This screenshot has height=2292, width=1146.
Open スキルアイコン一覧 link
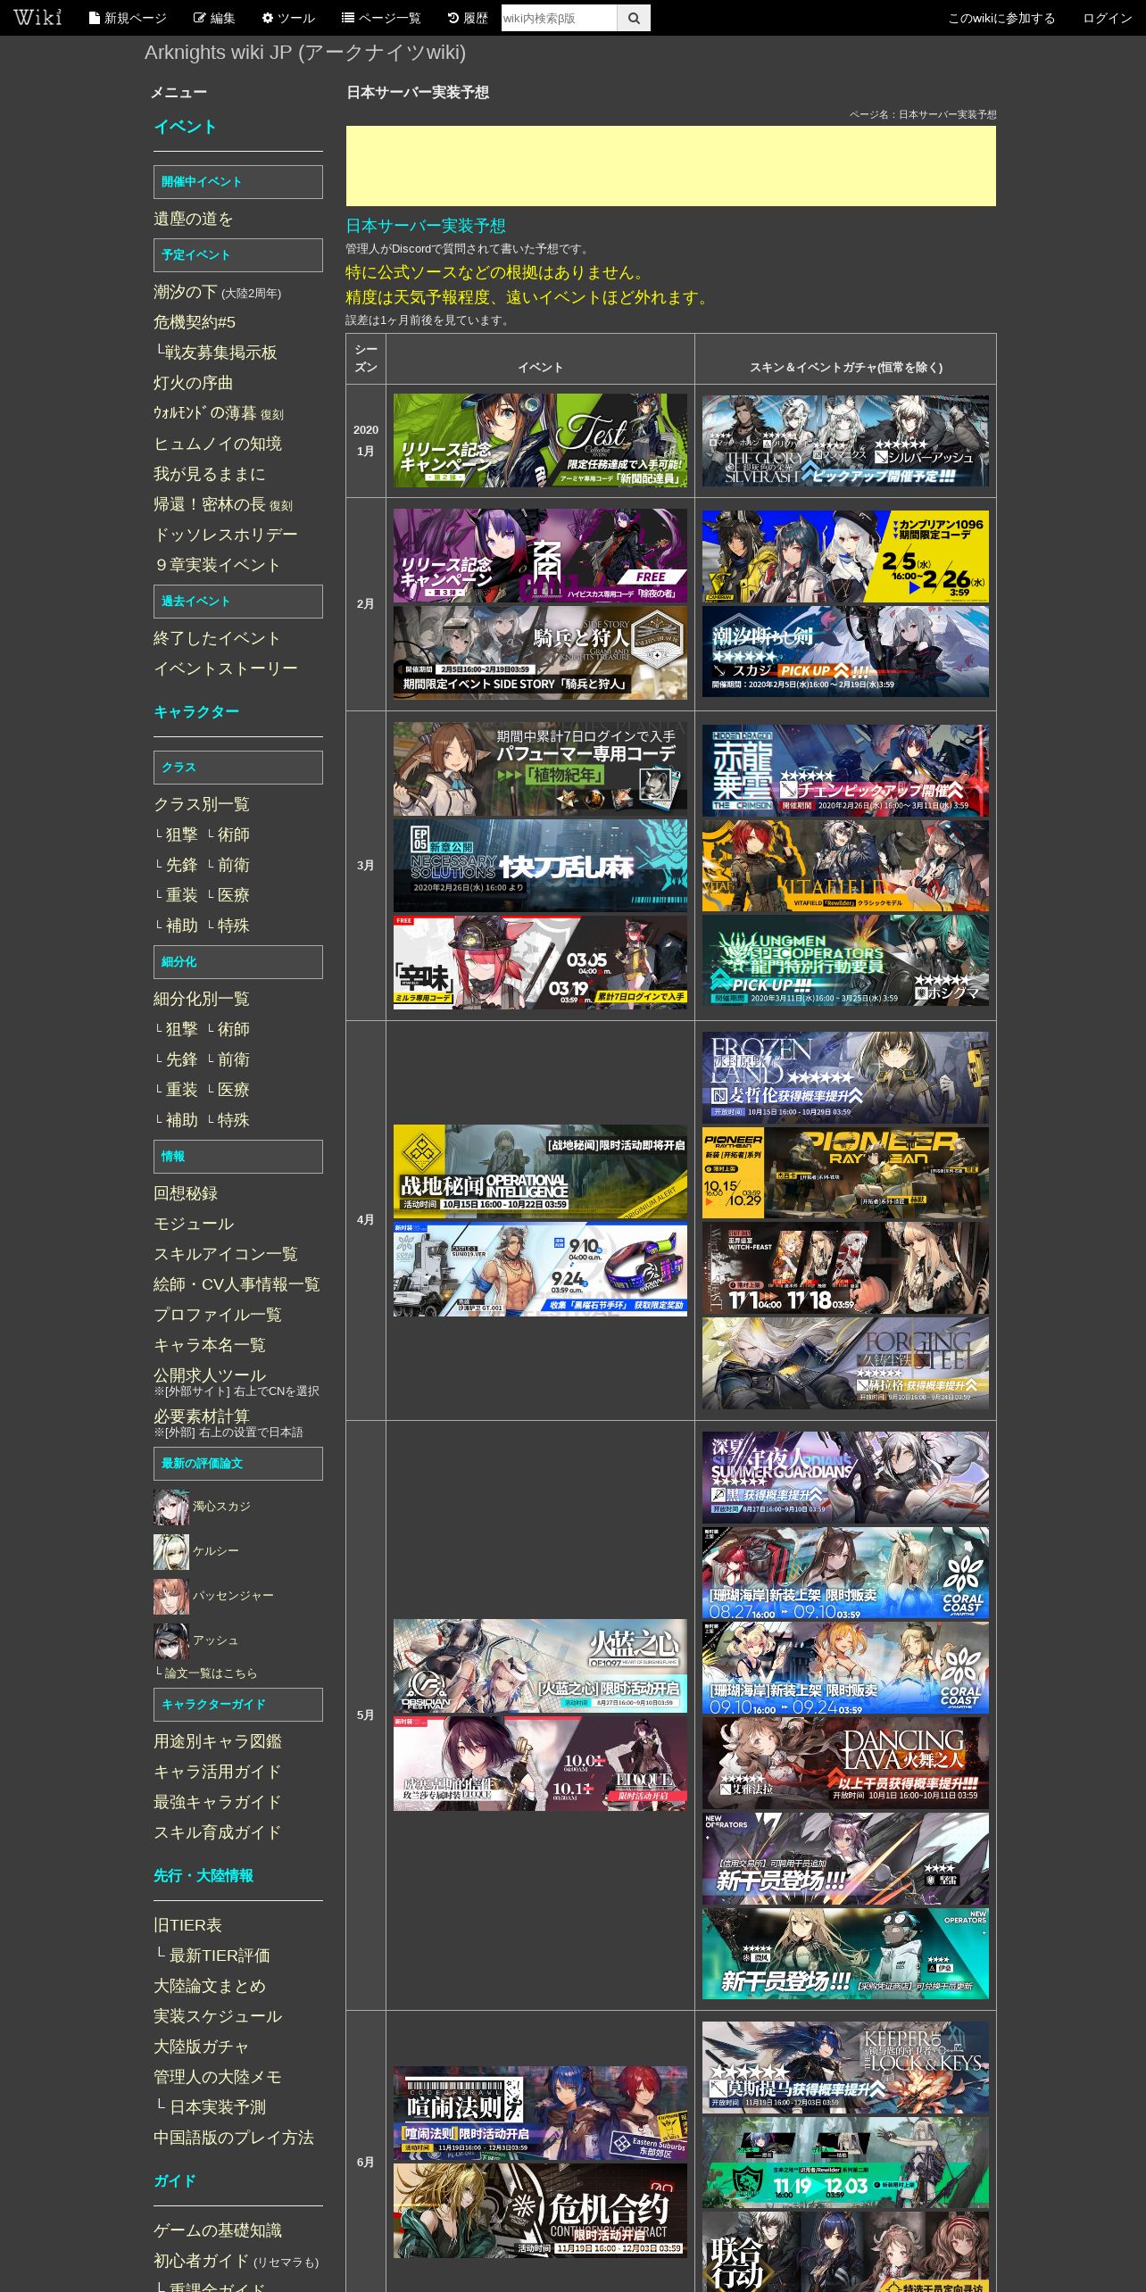click(226, 1254)
